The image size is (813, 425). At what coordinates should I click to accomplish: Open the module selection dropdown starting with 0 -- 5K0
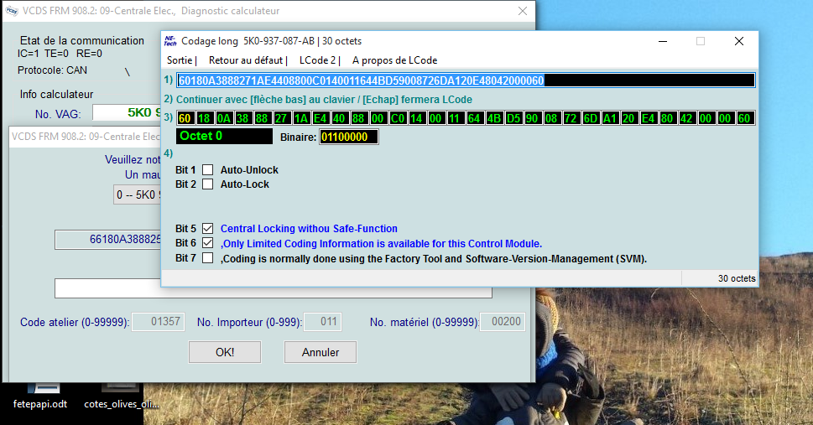[x=137, y=194]
